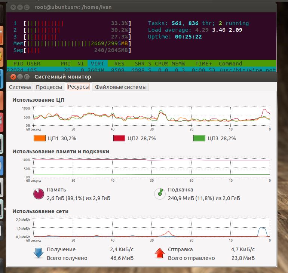Pick the green ЦП3 color swatch
The width and height of the screenshot is (288, 273).
point(199,138)
